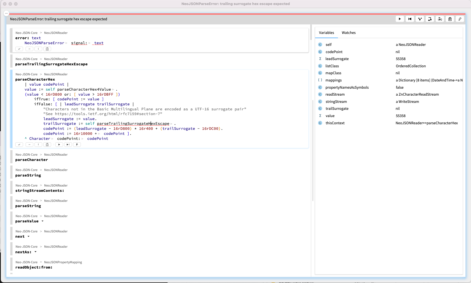Image resolution: width=471 pixels, height=283 pixels.
Task: Expand triangle after Character in return statement
Action: coord(52,139)
